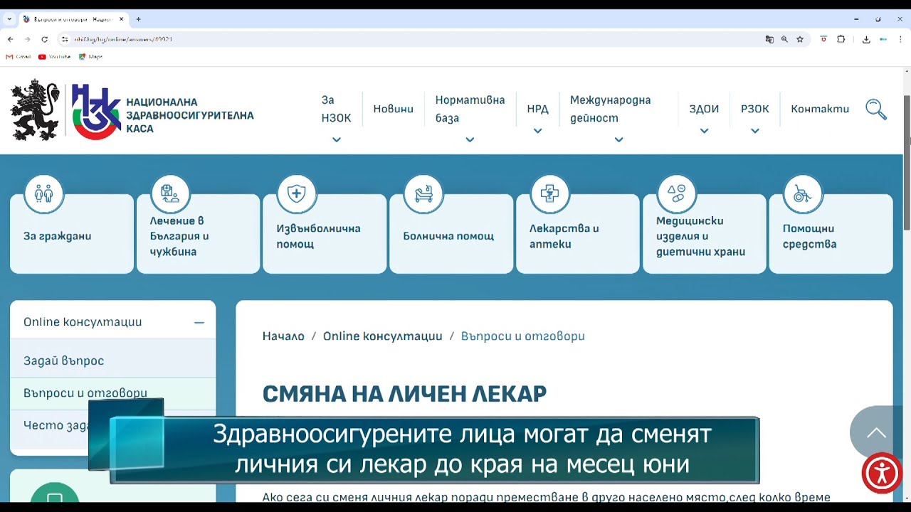Open the Maps bookmark
This screenshot has width=911, height=512.
[x=91, y=56]
